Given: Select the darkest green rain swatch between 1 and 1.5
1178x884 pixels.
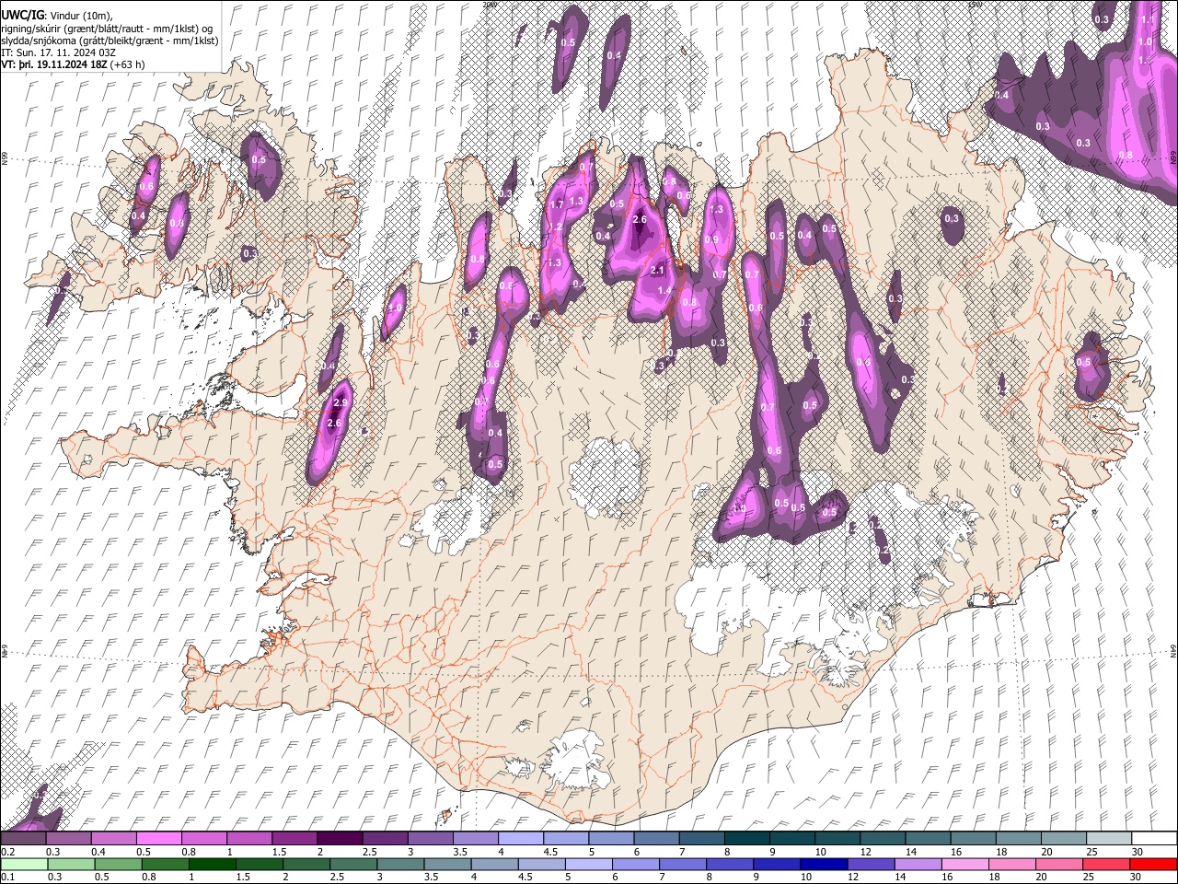Looking at the screenshot, I should pos(213,865).
